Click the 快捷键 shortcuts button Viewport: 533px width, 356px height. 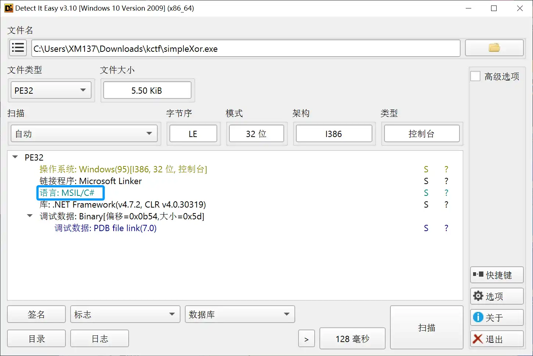(497, 275)
